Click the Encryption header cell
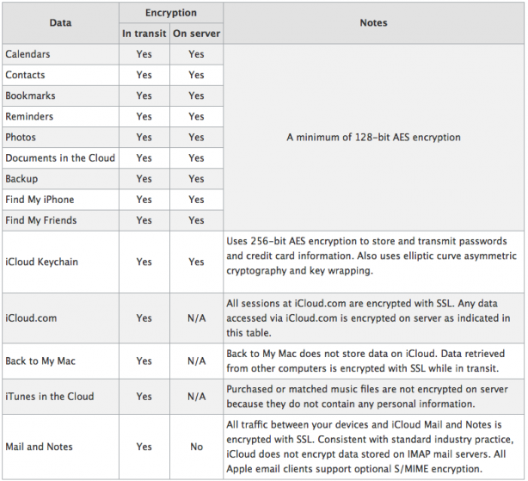The image size is (528, 481). [171, 13]
